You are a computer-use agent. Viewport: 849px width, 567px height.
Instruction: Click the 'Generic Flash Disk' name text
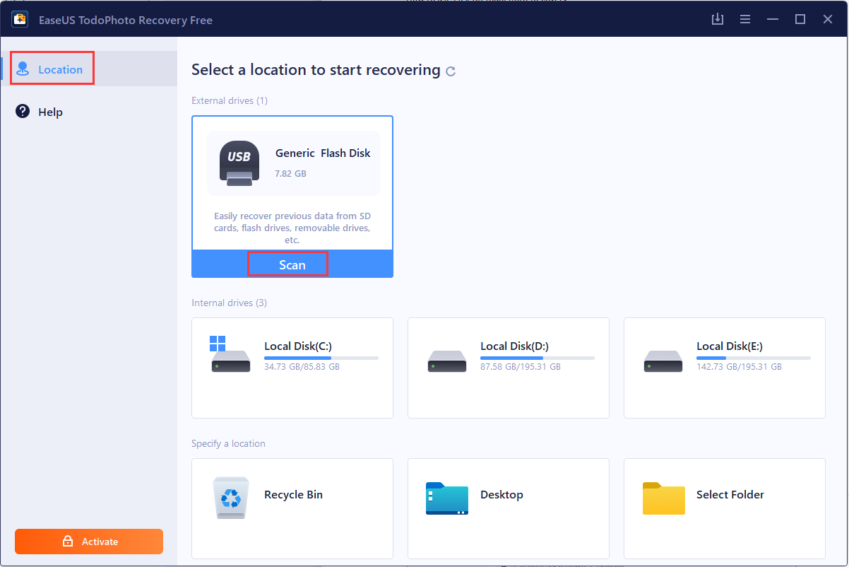323,153
